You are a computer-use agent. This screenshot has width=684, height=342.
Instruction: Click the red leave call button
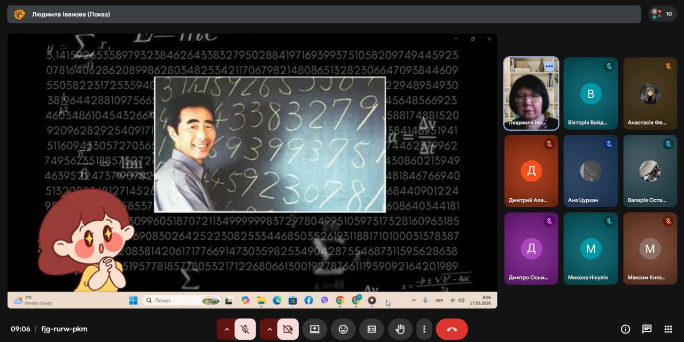click(x=452, y=329)
